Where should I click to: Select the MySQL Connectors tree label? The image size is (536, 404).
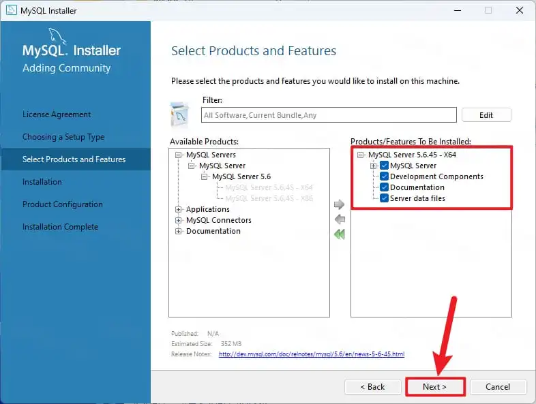click(x=219, y=220)
